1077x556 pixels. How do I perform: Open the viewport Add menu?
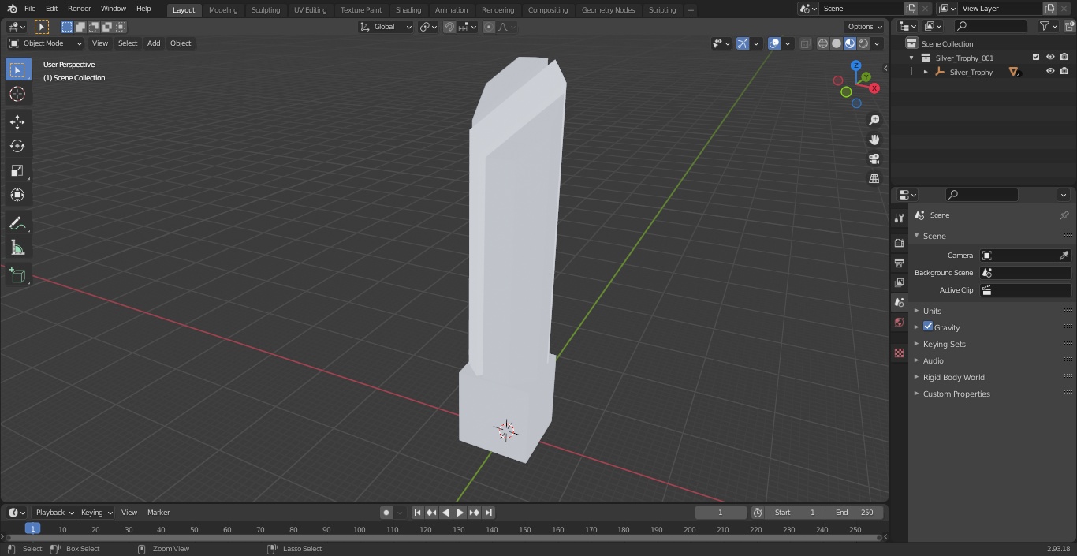point(154,43)
